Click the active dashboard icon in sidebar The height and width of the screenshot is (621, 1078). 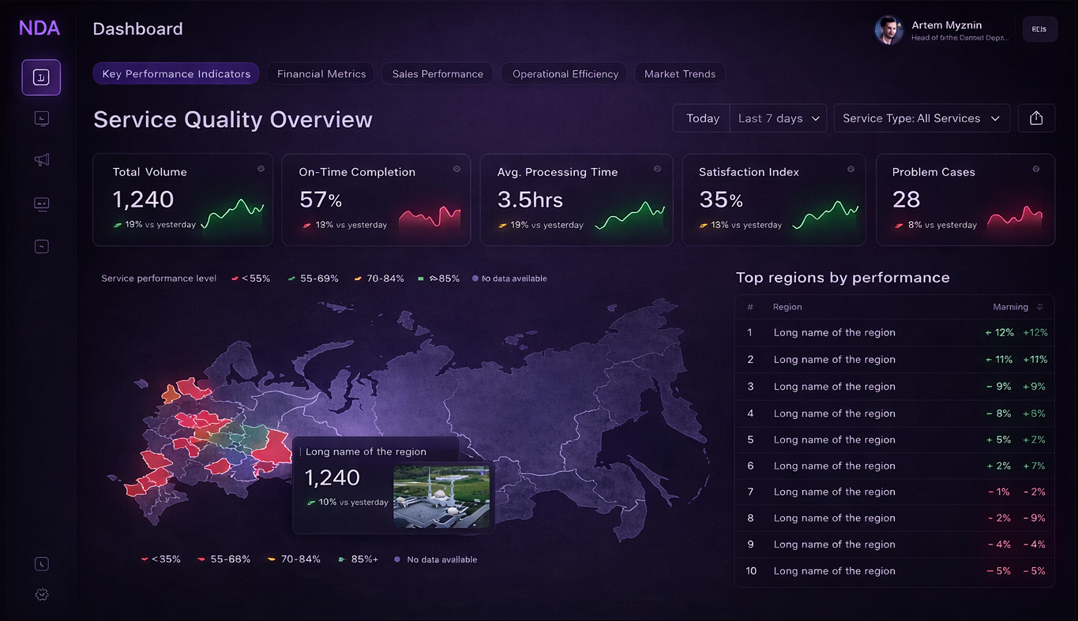41,77
